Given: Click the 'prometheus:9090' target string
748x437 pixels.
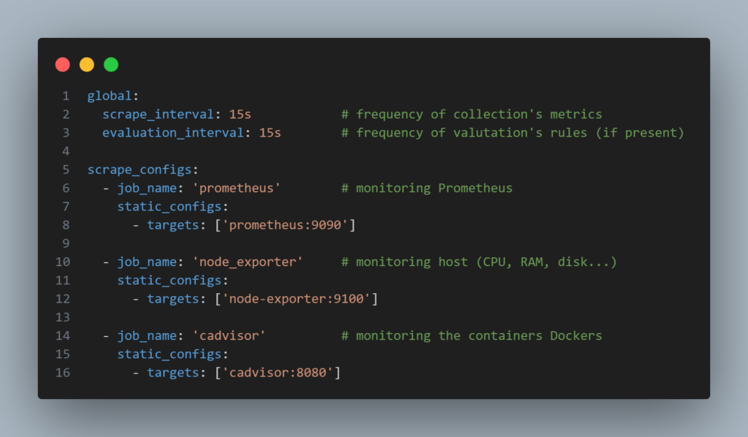Looking at the screenshot, I should click(x=289, y=225).
